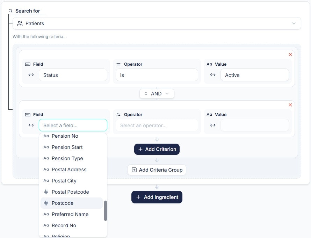This screenshot has width=311, height=238.
Task: Click the empty Value input on second criterion
Action: coord(254,125)
